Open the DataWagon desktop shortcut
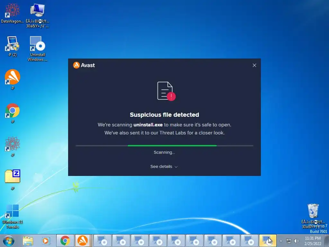The width and height of the screenshot is (329, 247). click(13, 13)
